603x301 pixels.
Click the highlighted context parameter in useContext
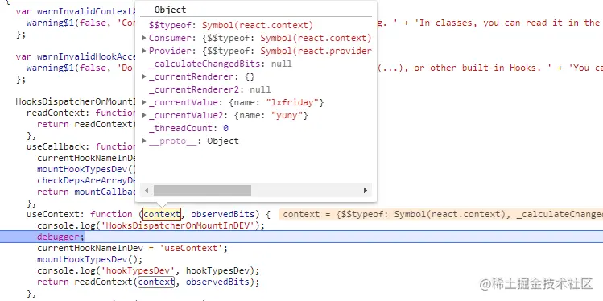[162, 214]
